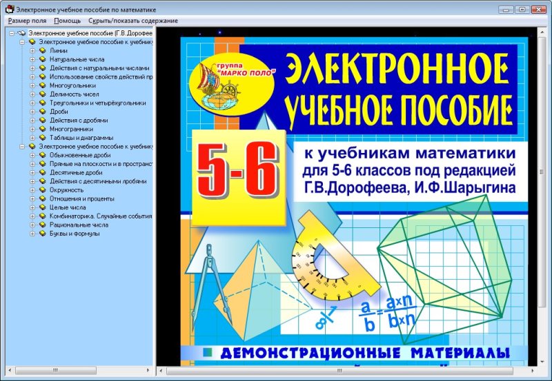Click the application icon in the title bar
552x381 pixels.
pos(10,10)
